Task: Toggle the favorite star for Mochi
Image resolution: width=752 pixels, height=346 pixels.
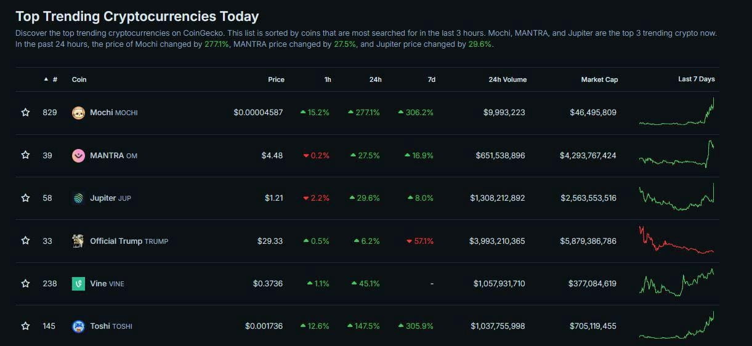Action: (25, 113)
